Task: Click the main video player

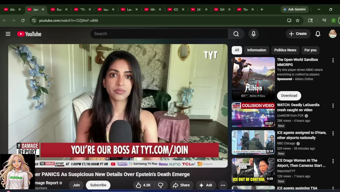Action: pos(118,106)
